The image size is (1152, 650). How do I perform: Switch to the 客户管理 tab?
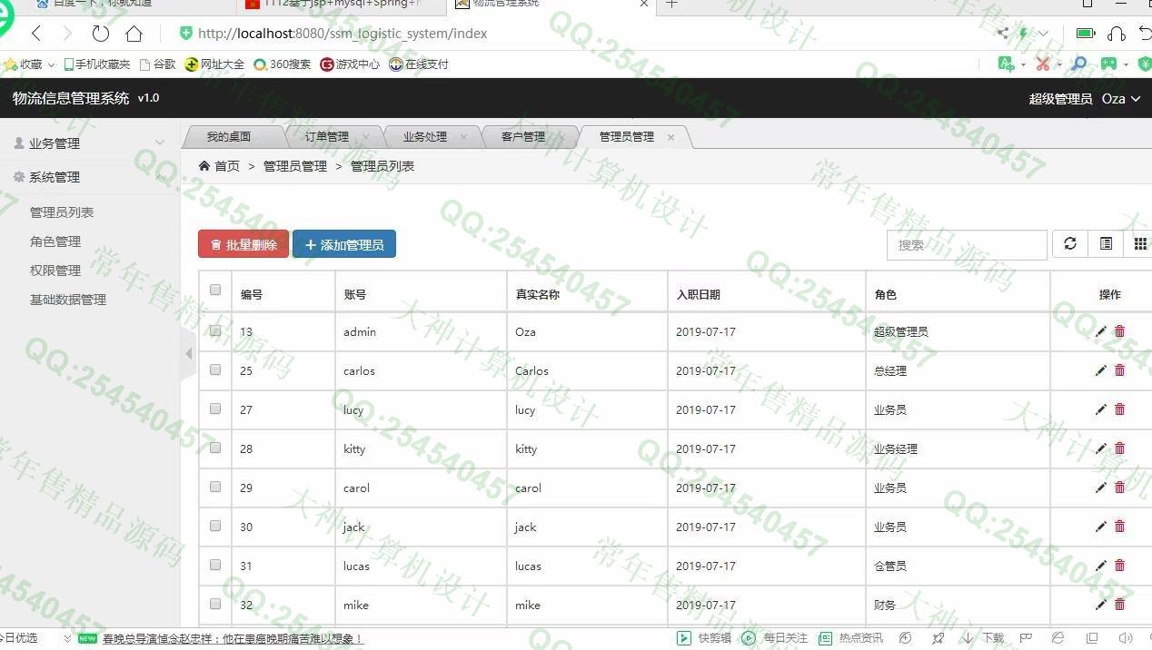tap(523, 137)
